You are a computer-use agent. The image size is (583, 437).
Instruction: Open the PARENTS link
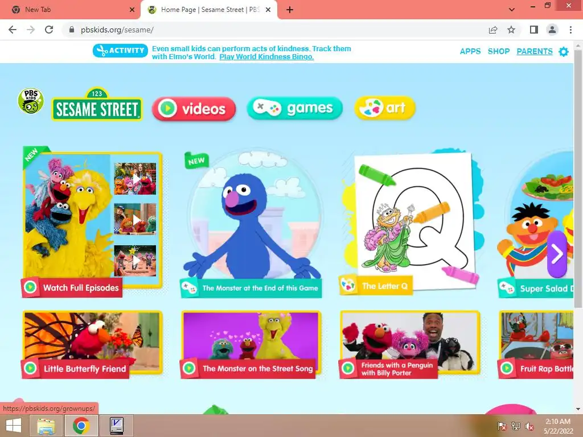(x=534, y=51)
